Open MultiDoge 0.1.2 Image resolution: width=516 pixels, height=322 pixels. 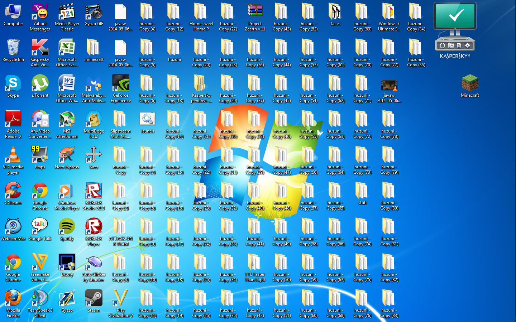click(x=94, y=125)
